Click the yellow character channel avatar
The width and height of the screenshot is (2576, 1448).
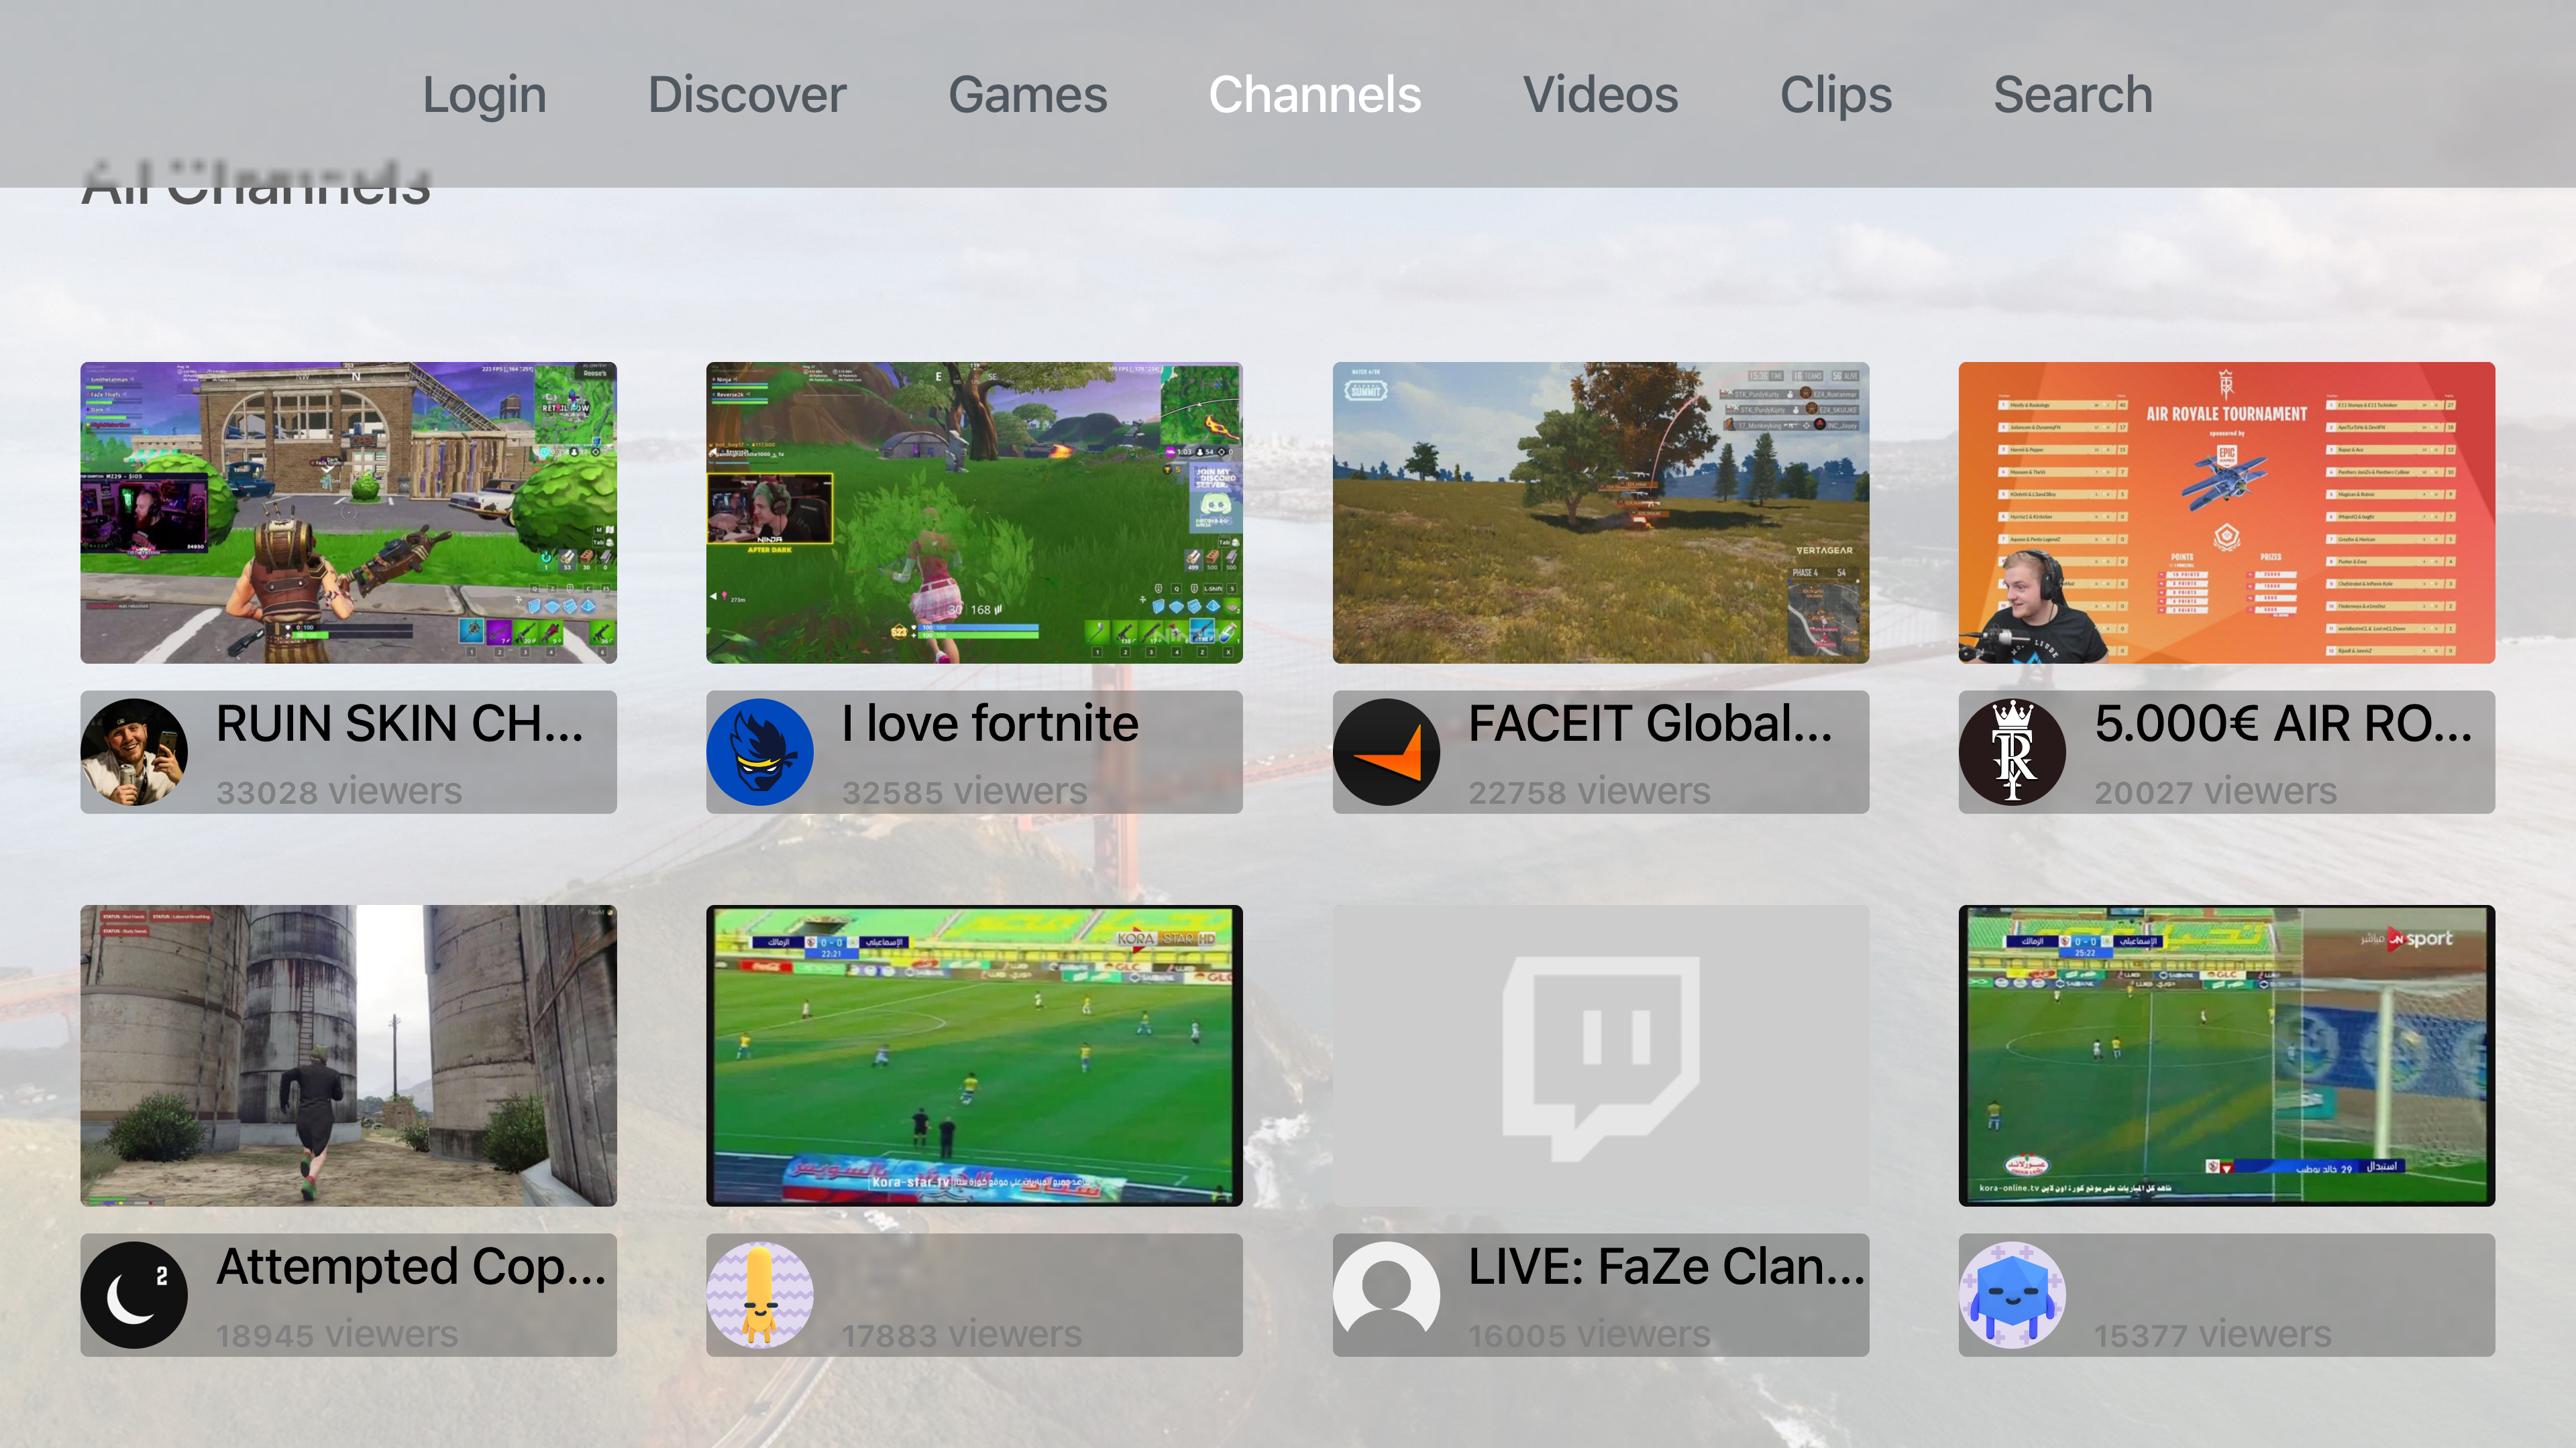tap(760, 1295)
